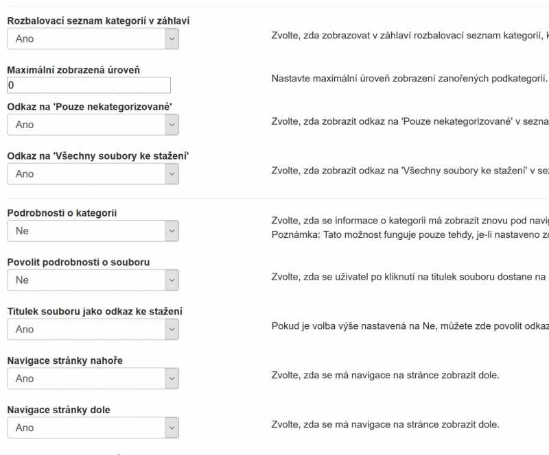Click the 'Odkaz na Všechny soubory ke stažení' label
This screenshot has width=549, height=455.
(97, 156)
